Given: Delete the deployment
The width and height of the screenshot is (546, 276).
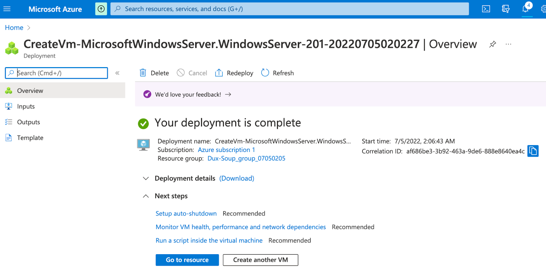Looking at the screenshot, I should pyautogui.click(x=154, y=73).
